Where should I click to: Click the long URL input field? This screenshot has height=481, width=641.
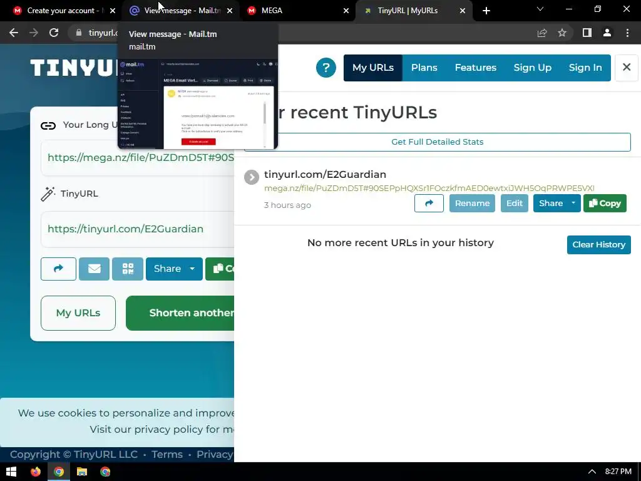(x=137, y=158)
